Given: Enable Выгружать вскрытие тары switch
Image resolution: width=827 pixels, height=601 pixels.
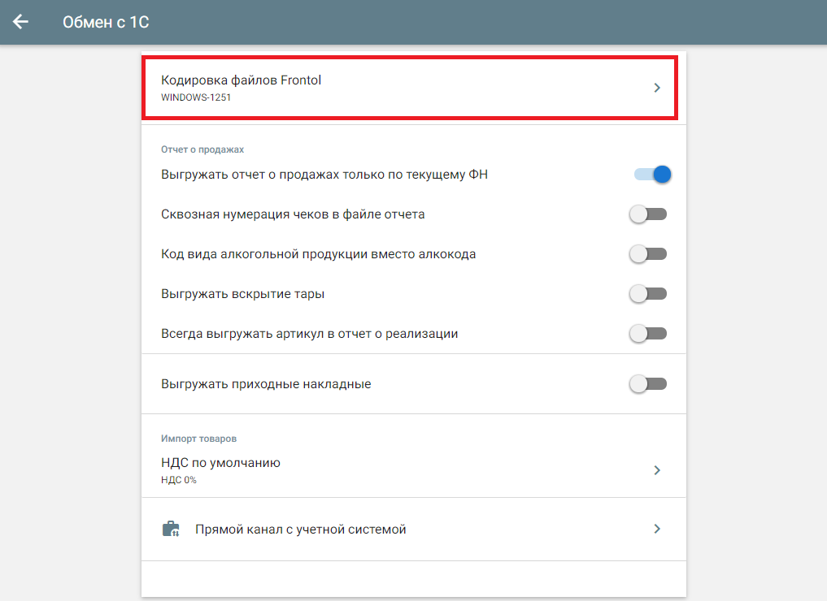Looking at the screenshot, I should pyautogui.click(x=648, y=294).
